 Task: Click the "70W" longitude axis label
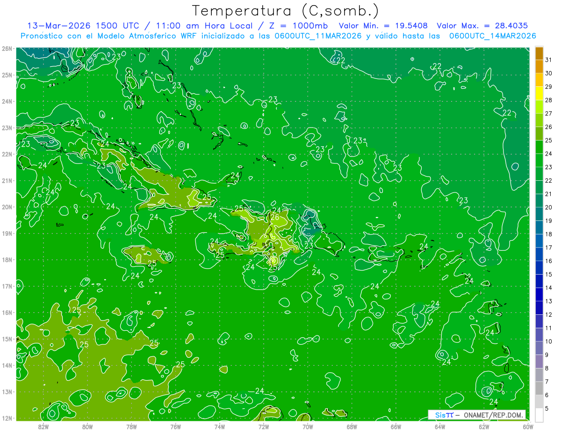308,426
